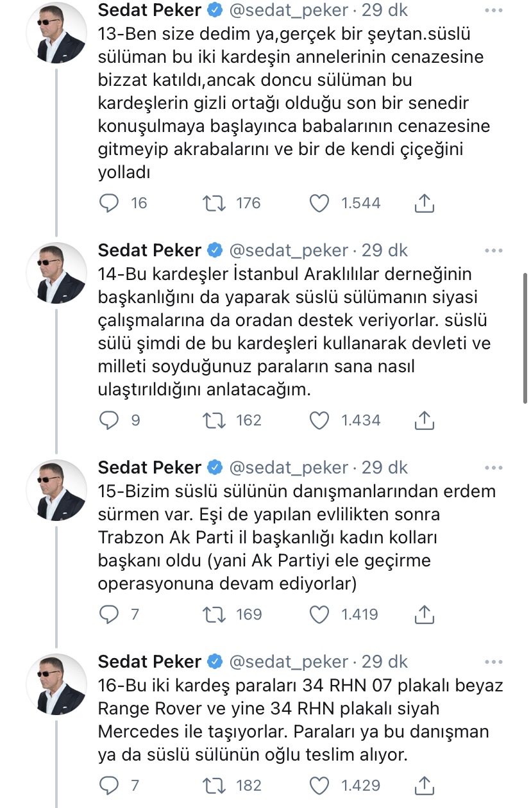Retweet the tweet with 169 retweets
531x808 pixels.
coord(214,614)
